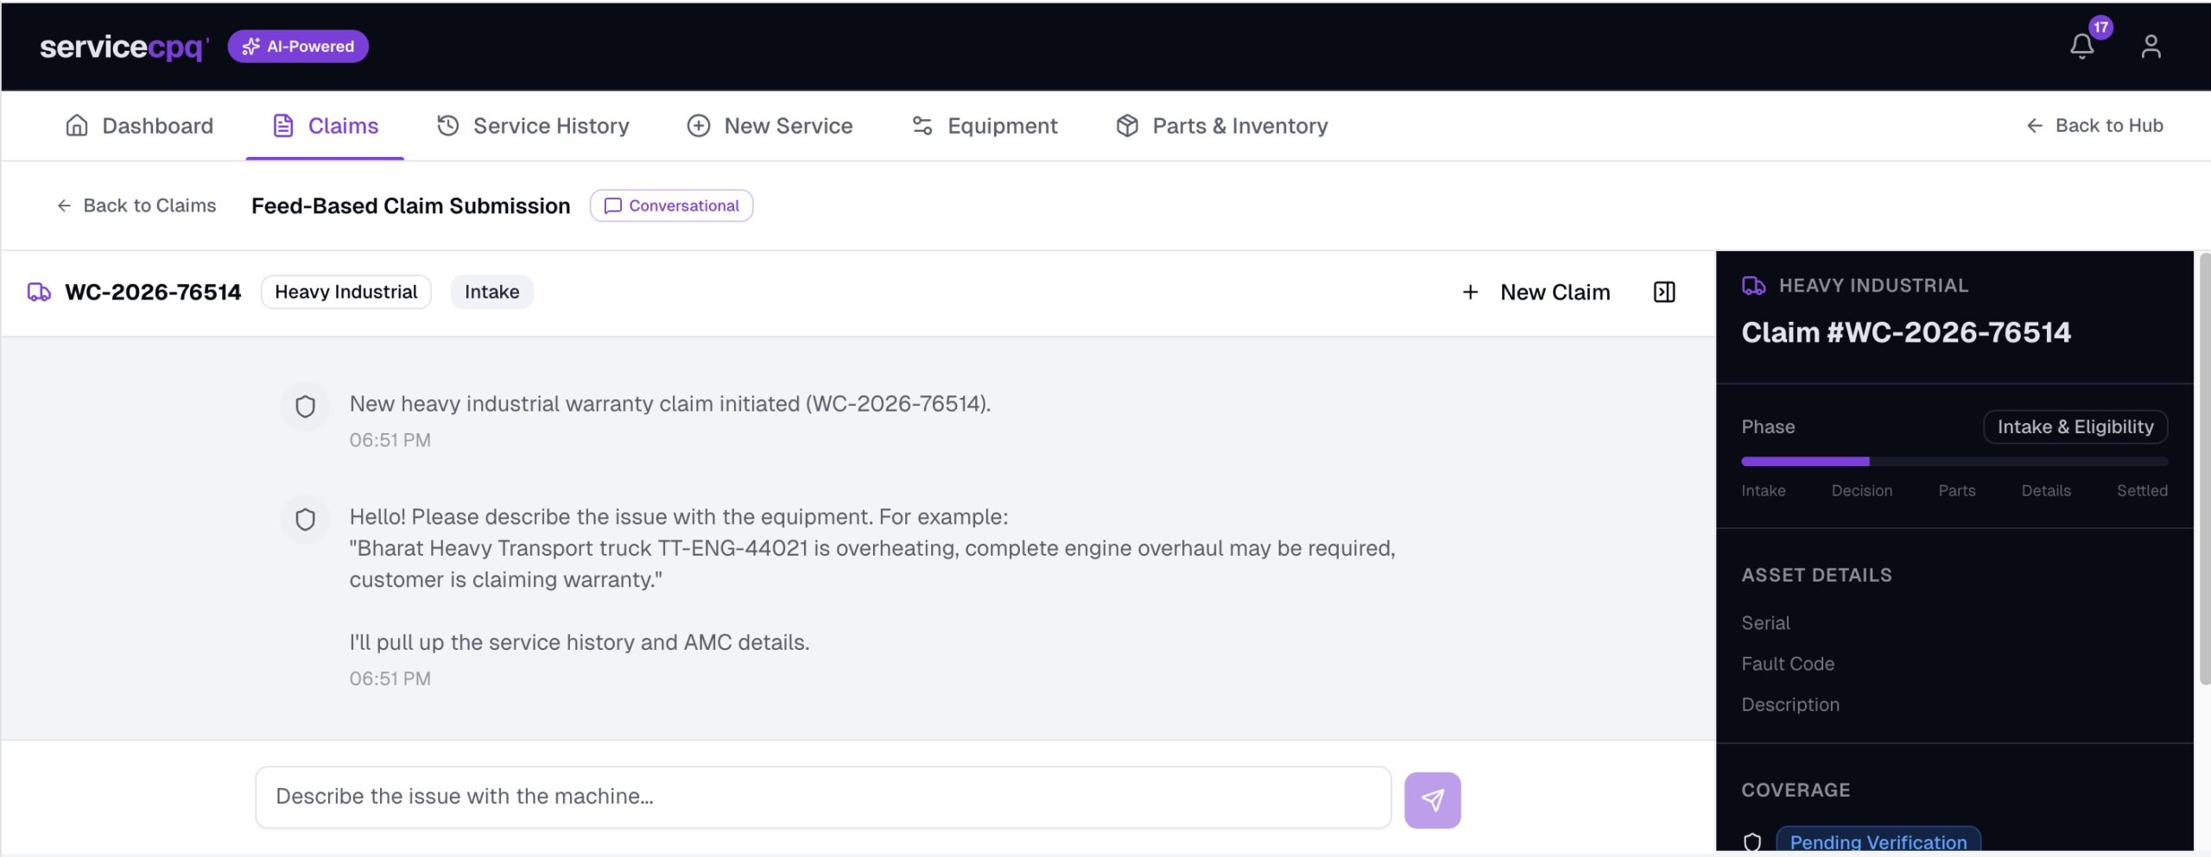The height and width of the screenshot is (857, 2211).
Task: Click the document icon on the Claims tab
Action: pyautogui.click(x=282, y=124)
